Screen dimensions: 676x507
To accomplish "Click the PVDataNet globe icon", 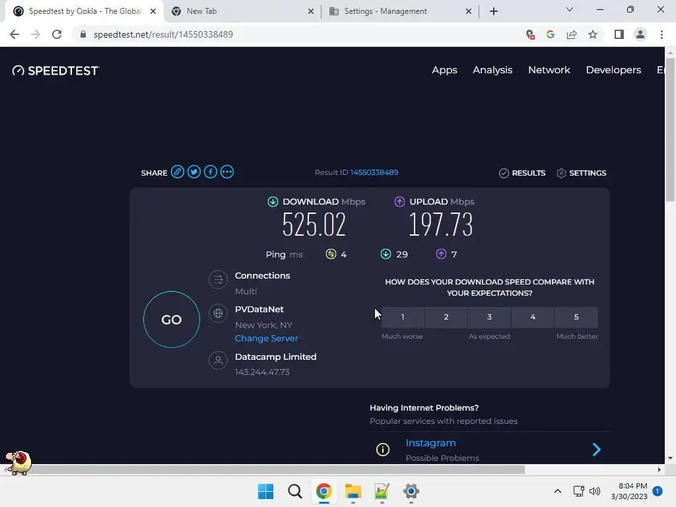I will pos(218,314).
